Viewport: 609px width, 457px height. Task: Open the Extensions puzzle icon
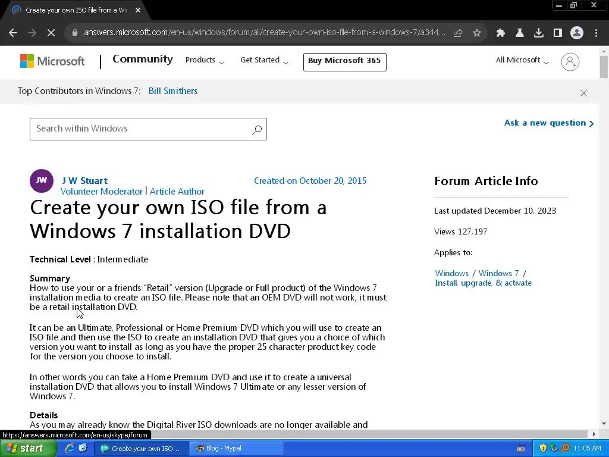pyautogui.click(x=501, y=33)
